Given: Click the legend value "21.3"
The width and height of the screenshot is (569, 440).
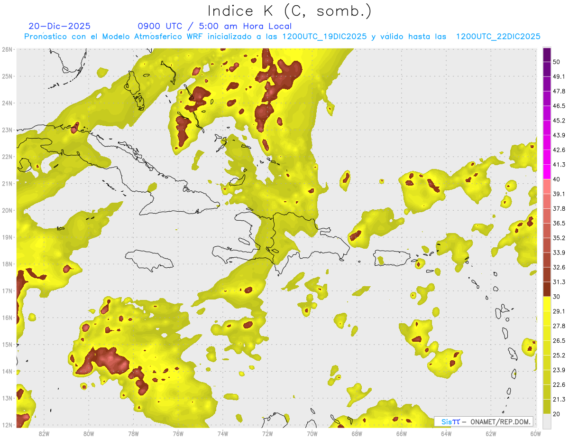Looking at the screenshot, I should click(x=559, y=400).
